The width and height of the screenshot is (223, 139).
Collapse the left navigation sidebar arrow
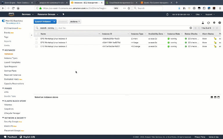point(32,35)
